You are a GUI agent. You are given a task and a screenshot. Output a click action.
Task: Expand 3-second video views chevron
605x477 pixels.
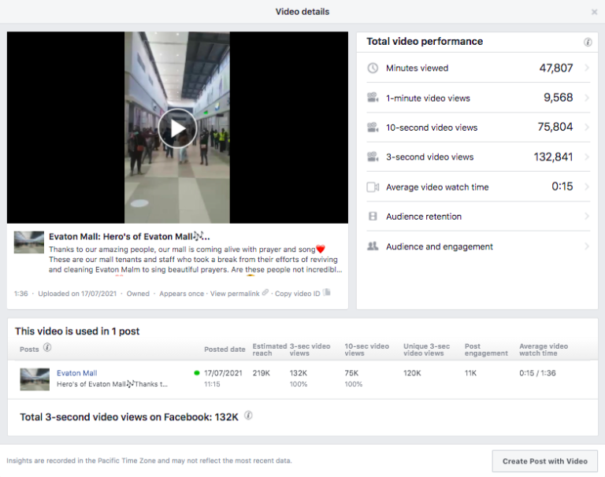click(586, 157)
